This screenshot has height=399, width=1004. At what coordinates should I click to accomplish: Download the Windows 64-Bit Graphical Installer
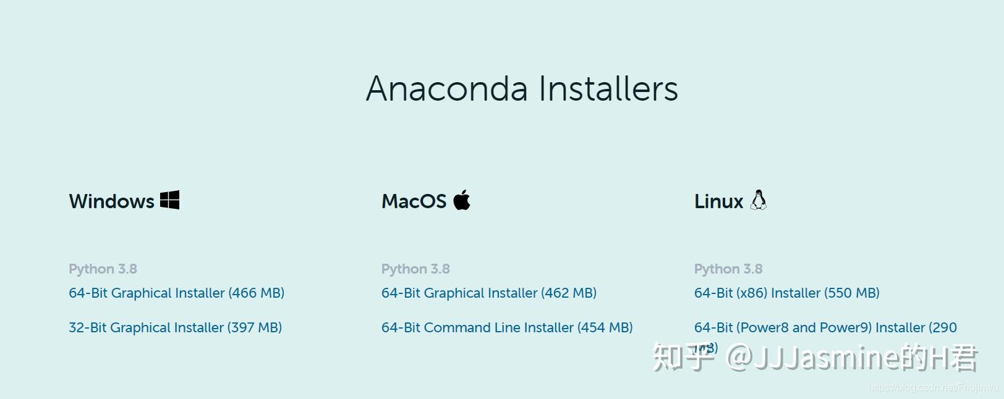pyautogui.click(x=176, y=293)
